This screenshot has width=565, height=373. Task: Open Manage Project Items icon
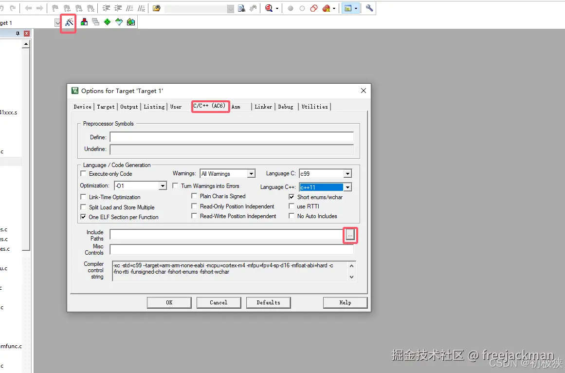(x=84, y=22)
